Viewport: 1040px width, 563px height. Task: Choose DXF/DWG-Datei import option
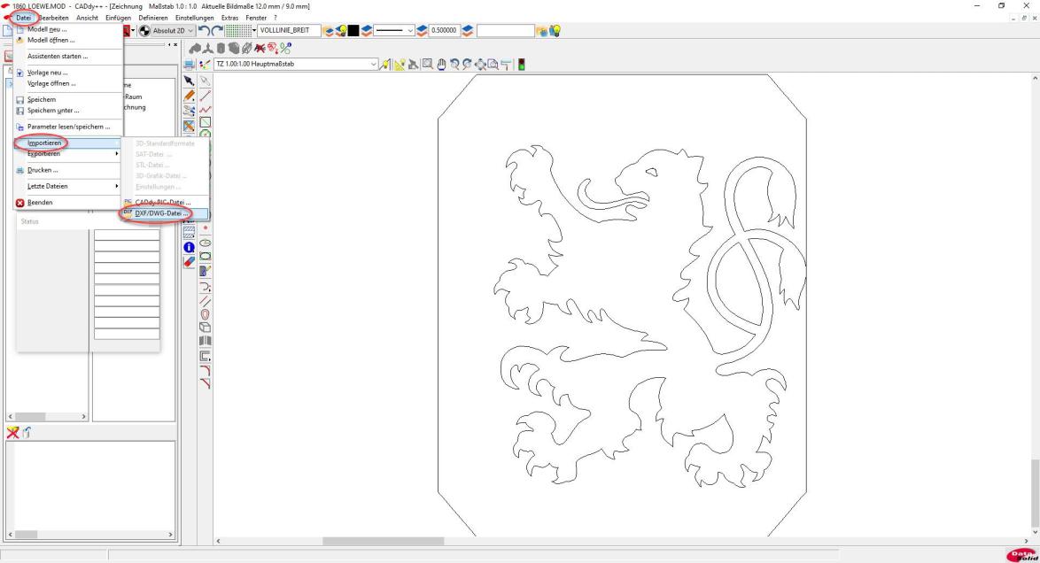pos(165,213)
